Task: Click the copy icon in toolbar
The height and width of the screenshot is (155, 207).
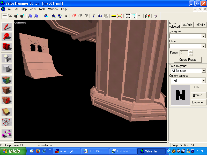Action: click(100, 16)
